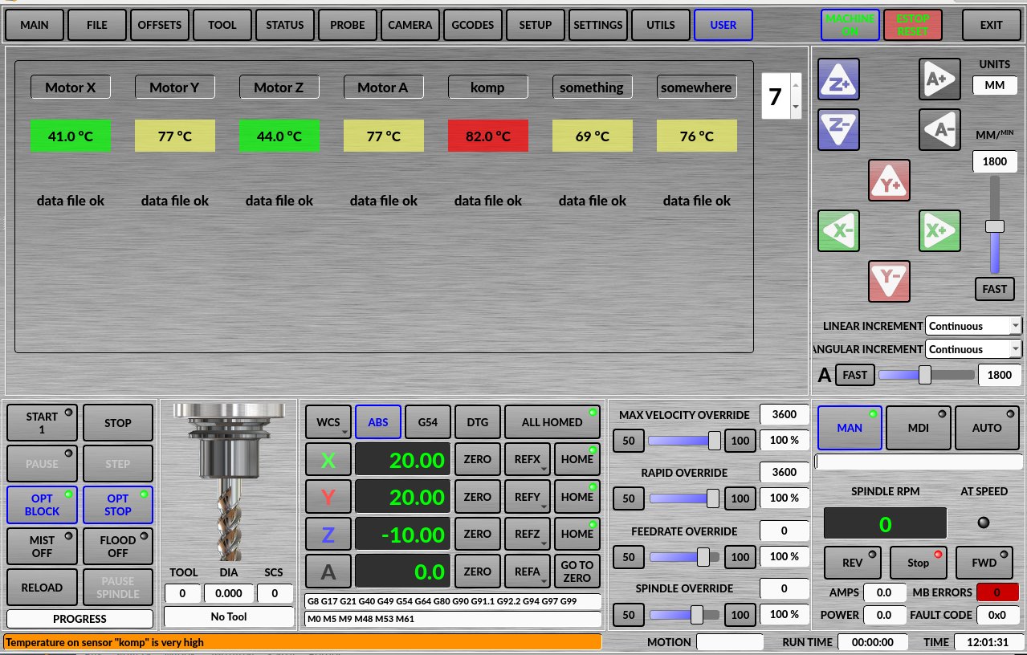Jog X axis right with X+ arrow
1027x655 pixels.
click(x=939, y=231)
